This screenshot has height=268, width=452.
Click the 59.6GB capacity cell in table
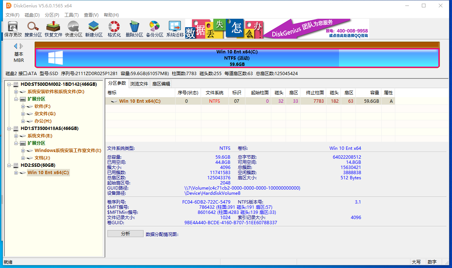[x=369, y=101]
